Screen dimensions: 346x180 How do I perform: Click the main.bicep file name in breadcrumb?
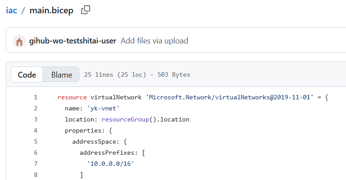(x=52, y=10)
